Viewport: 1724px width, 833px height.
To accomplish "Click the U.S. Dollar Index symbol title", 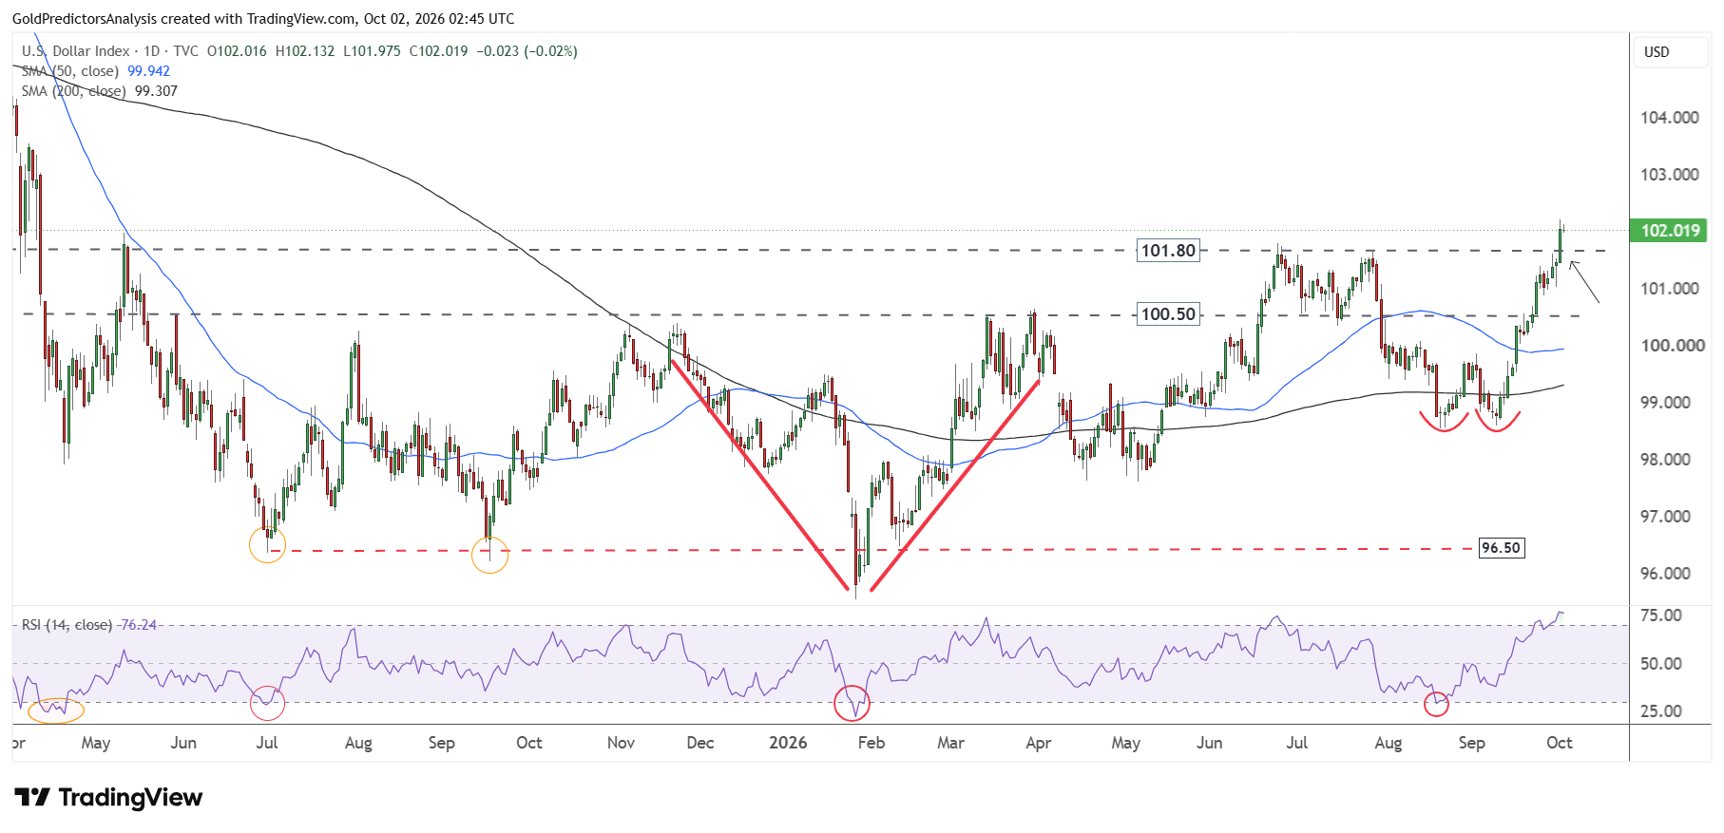I will coord(76,51).
